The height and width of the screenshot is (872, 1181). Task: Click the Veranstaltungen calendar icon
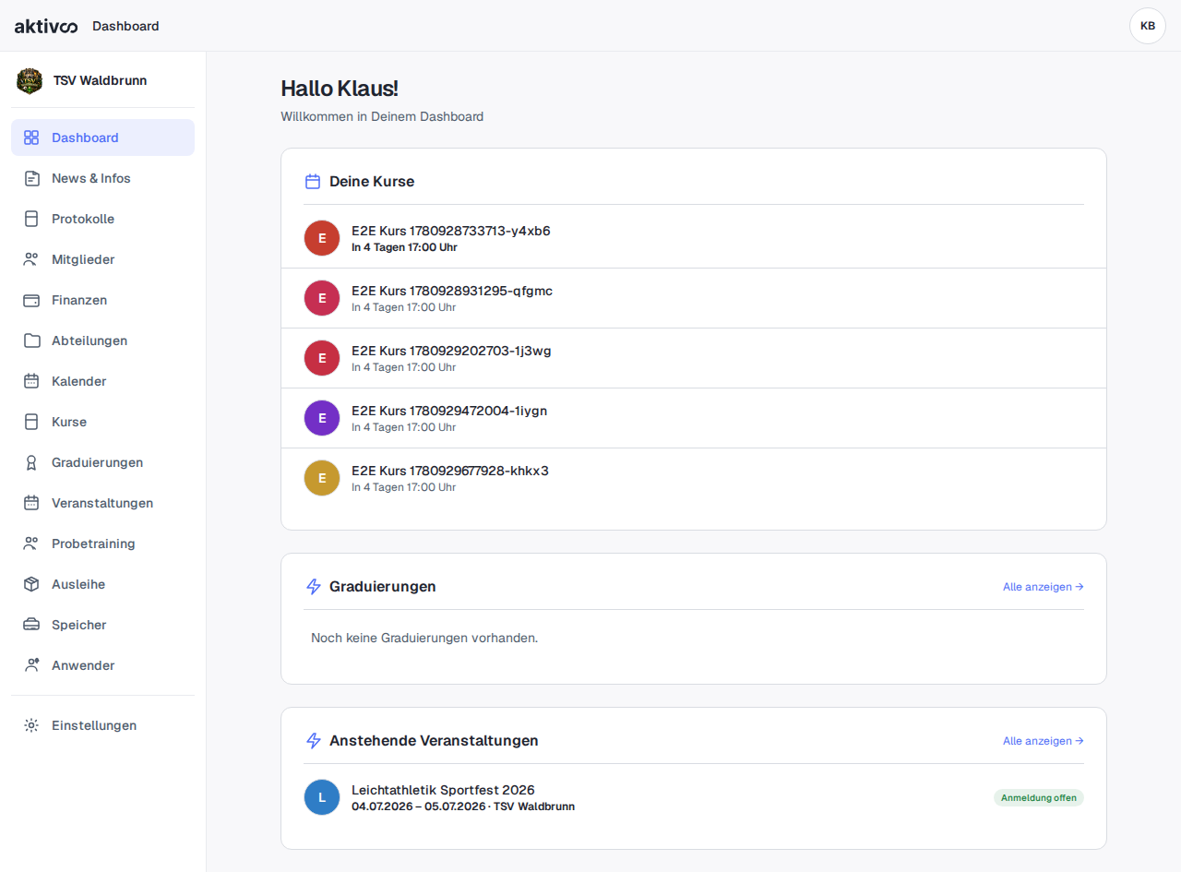(31, 503)
